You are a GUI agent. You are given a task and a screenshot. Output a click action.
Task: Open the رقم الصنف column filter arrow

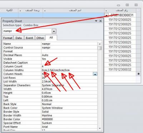point(106,11)
